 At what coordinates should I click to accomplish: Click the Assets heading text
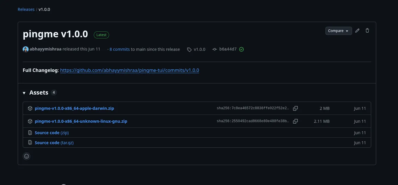tap(39, 92)
